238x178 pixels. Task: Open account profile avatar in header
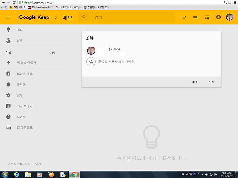tap(229, 17)
